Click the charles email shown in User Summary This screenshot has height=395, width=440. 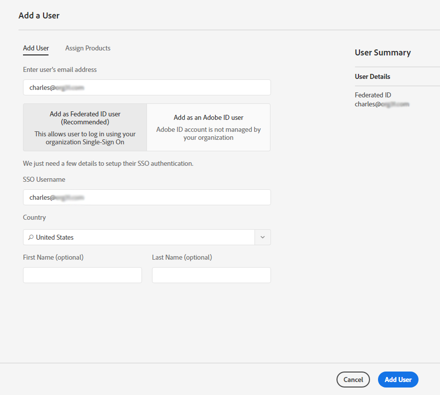click(382, 104)
